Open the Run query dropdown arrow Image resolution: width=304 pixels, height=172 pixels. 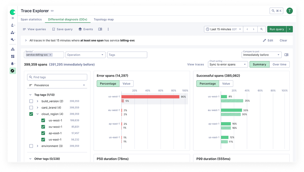click(x=290, y=29)
